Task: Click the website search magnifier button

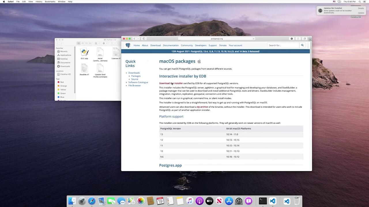Action: point(302,45)
